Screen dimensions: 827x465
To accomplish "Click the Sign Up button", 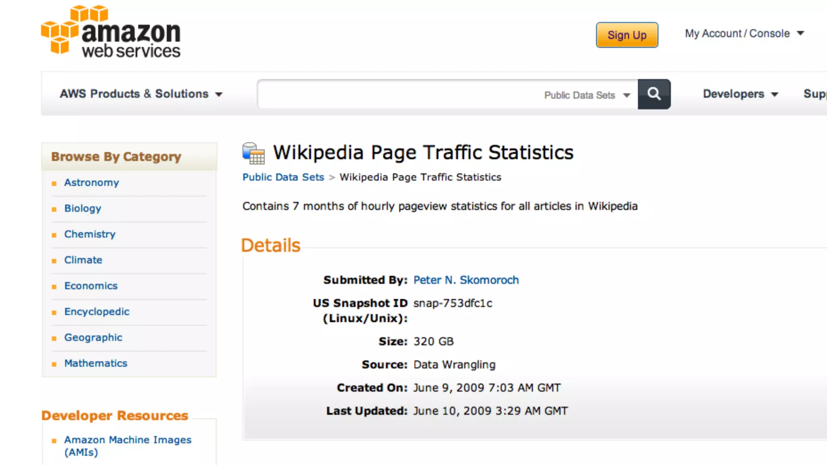I will [x=627, y=35].
